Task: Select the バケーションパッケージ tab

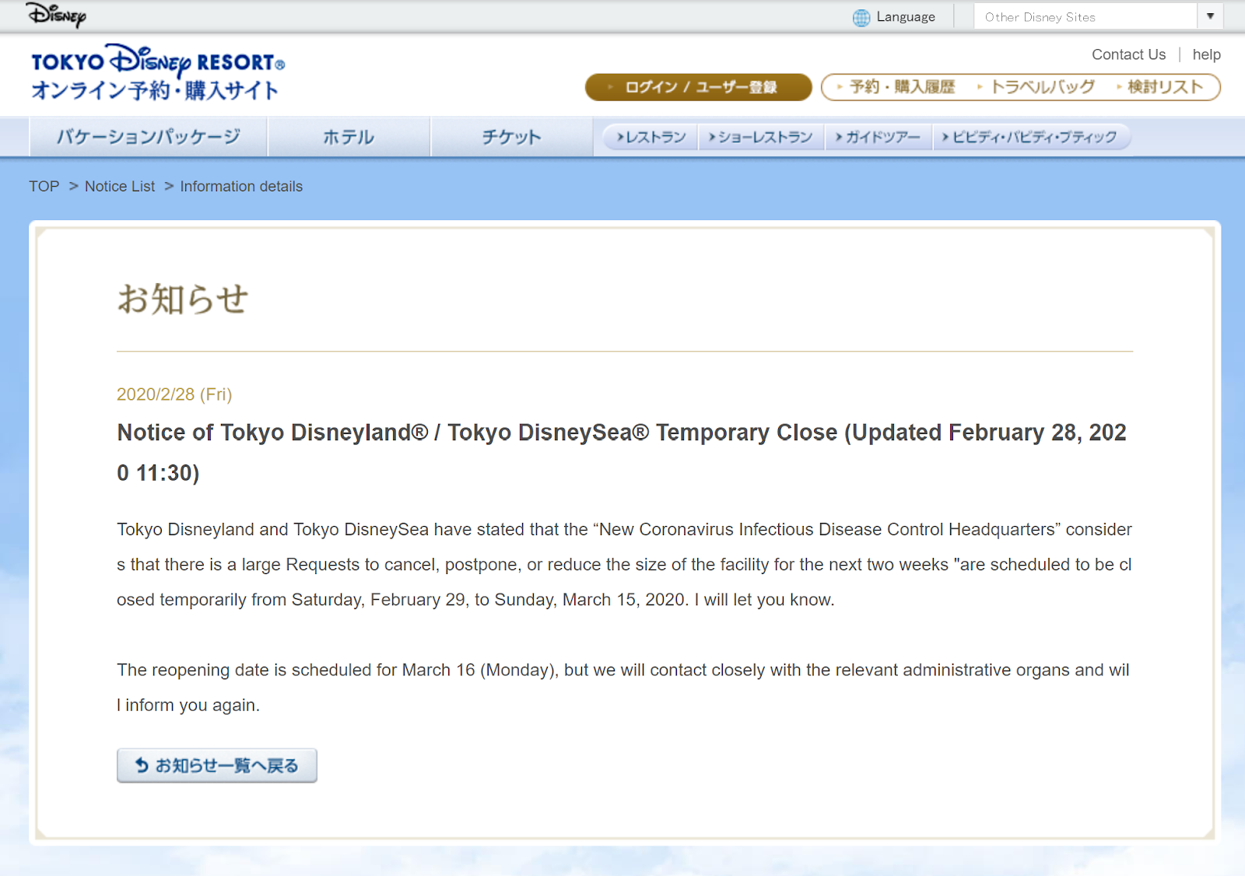Action: coord(149,137)
